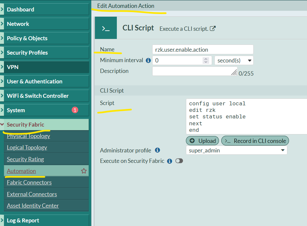Click Minimum interval info icon
The height and width of the screenshot is (226, 307).
(x=148, y=61)
